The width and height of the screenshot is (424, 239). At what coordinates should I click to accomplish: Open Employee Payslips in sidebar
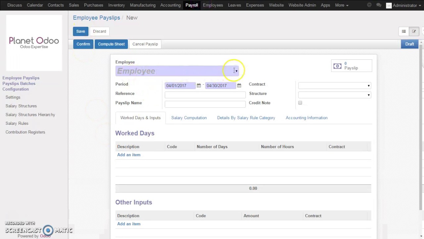21,78
